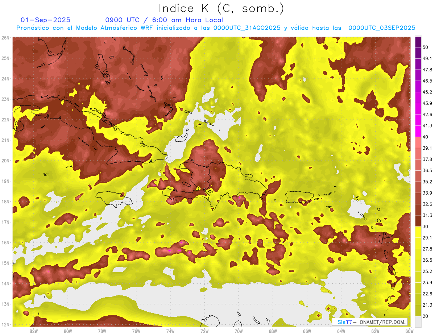The image size is (435, 336).
Task: Click the longitude label "72W"
Action: coord(204,331)
